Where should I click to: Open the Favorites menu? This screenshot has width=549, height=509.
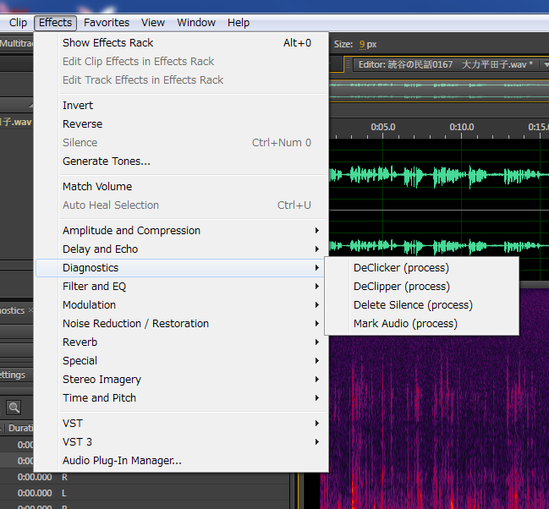107,23
